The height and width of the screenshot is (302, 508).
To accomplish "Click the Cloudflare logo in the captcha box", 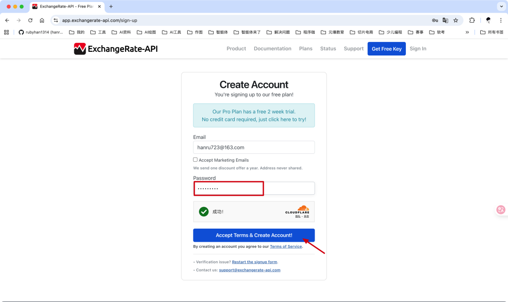I will click(297, 209).
